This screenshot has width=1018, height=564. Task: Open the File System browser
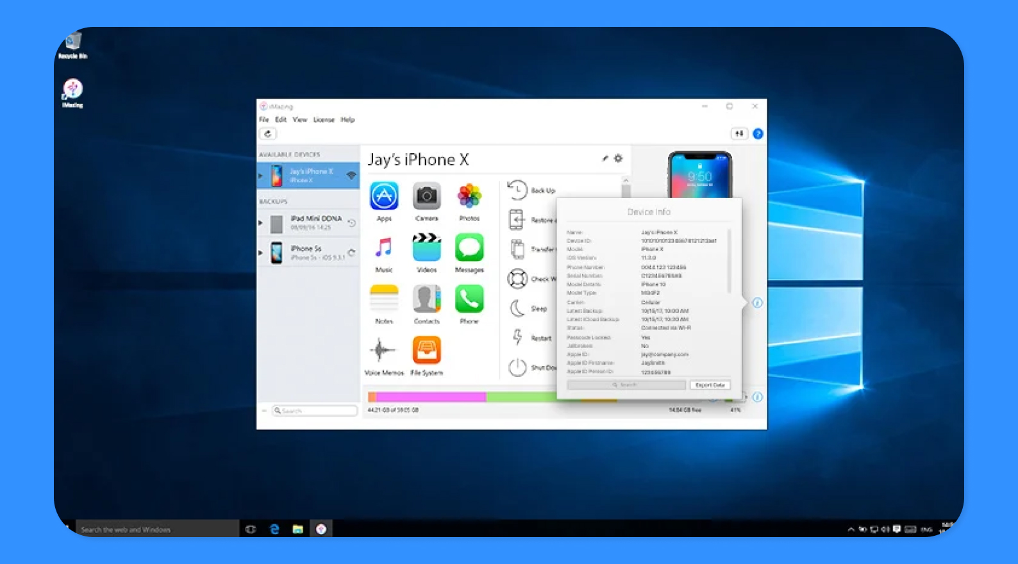(x=426, y=350)
